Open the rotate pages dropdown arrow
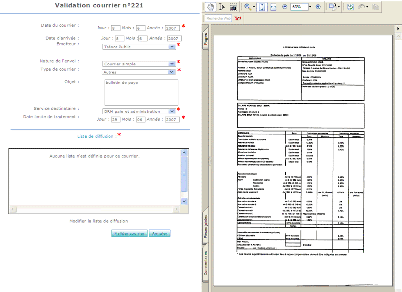The width and height of the screenshot is (402, 292). [339, 7]
